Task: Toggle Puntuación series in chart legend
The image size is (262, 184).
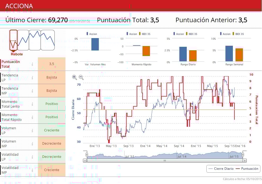Action: coord(247,169)
